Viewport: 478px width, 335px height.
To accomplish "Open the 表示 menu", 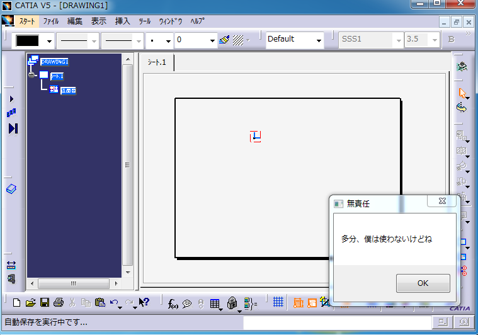I will pos(99,21).
